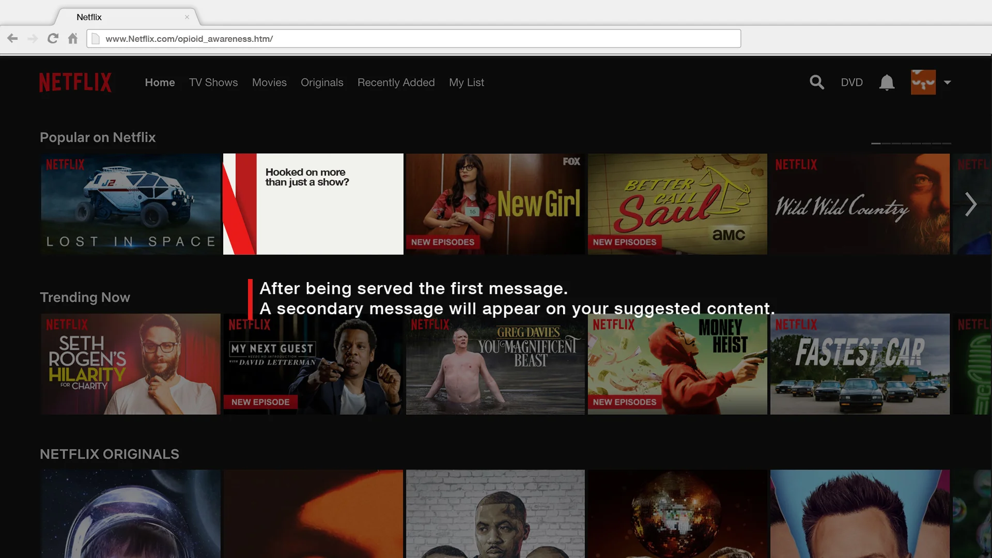The height and width of the screenshot is (558, 992).
Task: Click Popular on Netflix heading
Action: pos(98,137)
